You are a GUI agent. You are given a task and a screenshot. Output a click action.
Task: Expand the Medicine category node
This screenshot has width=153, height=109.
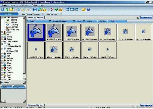pyautogui.click(x=2, y=58)
